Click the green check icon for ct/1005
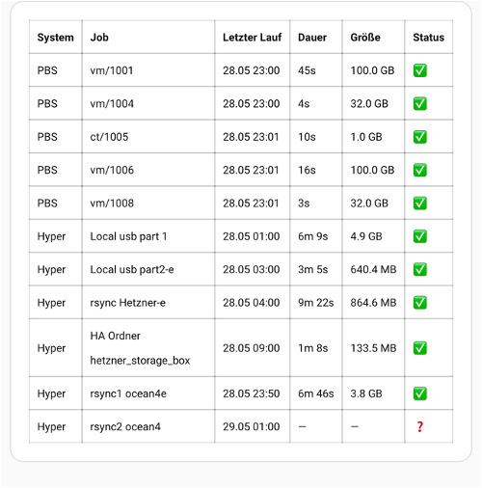 [419, 137]
